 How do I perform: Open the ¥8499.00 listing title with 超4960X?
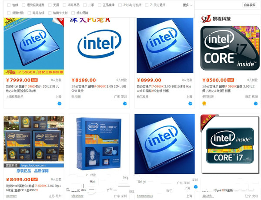[33, 188]
